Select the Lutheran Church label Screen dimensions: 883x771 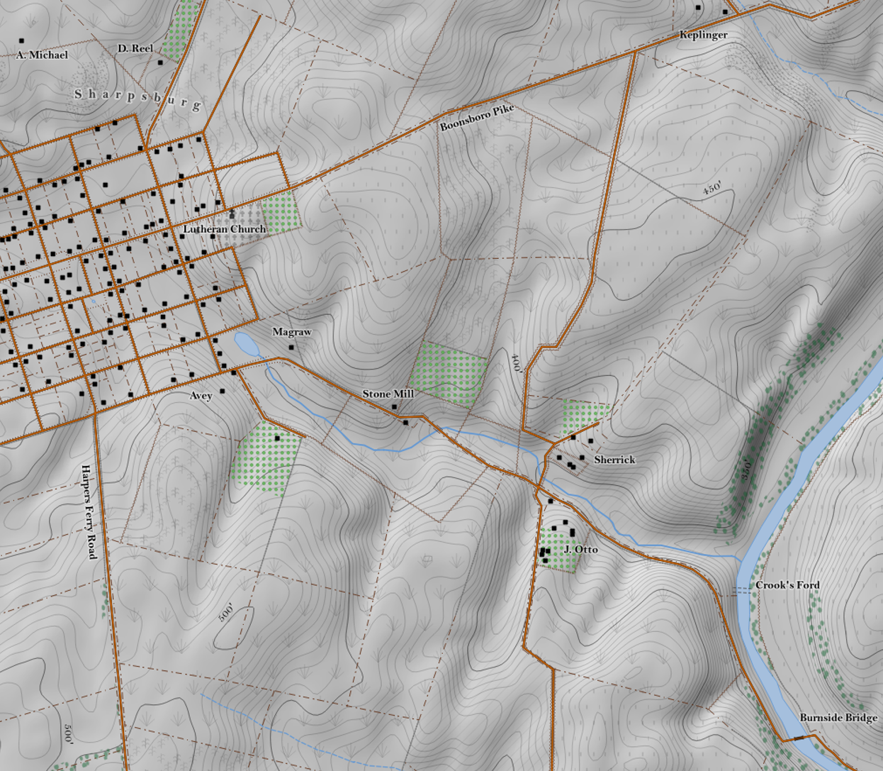tap(224, 229)
